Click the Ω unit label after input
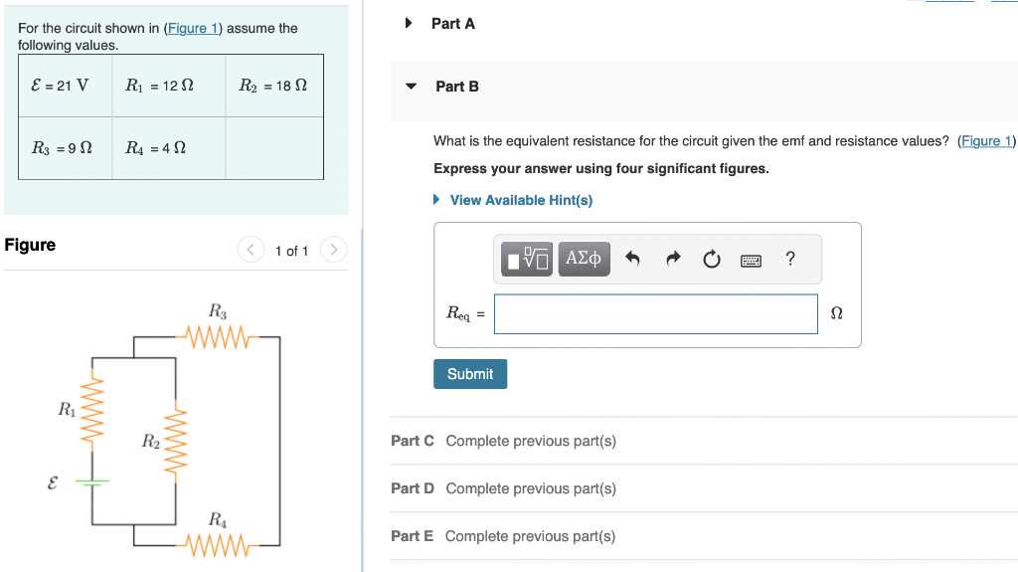1018x572 pixels. pos(837,313)
